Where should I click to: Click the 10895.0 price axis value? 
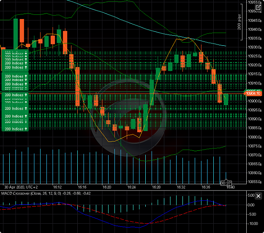click(x=255, y=110)
